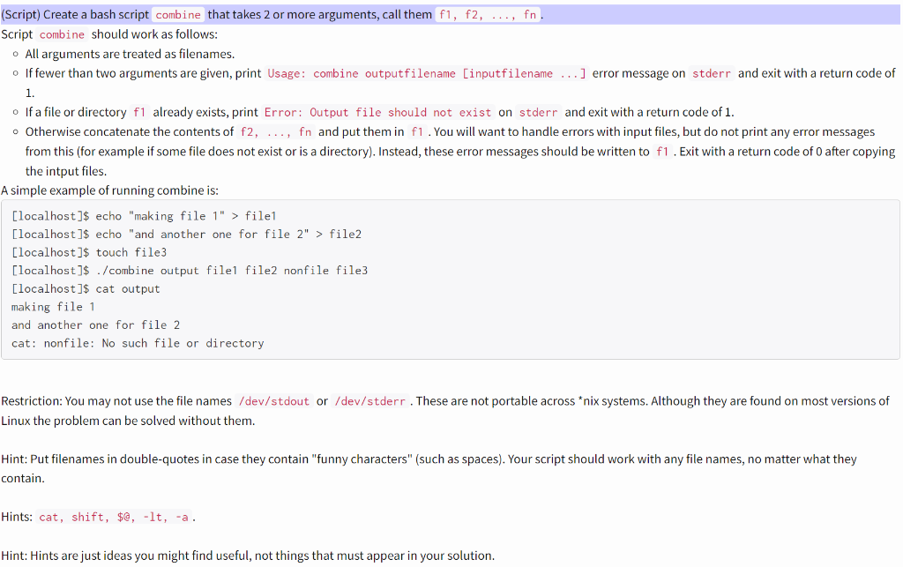Select the cat, shift, $@, -lt, -a hints text
903x567 pixels.
tap(114, 518)
